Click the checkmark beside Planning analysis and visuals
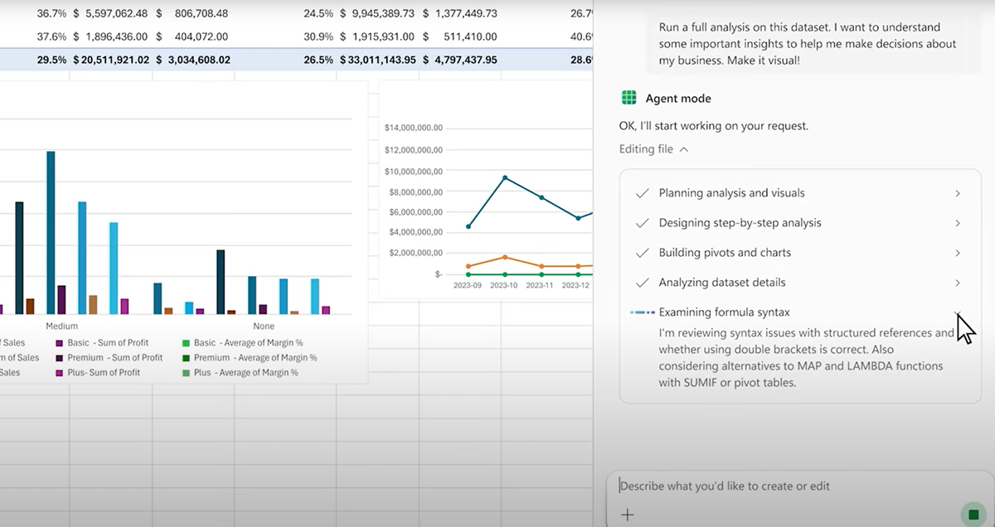 [x=641, y=193]
